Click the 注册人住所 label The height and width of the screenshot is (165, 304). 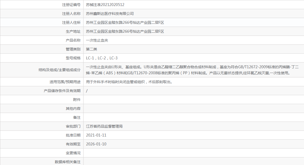[x=71, y=22]
